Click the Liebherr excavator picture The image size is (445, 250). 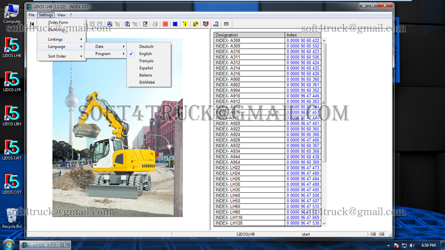pos(118,127)
